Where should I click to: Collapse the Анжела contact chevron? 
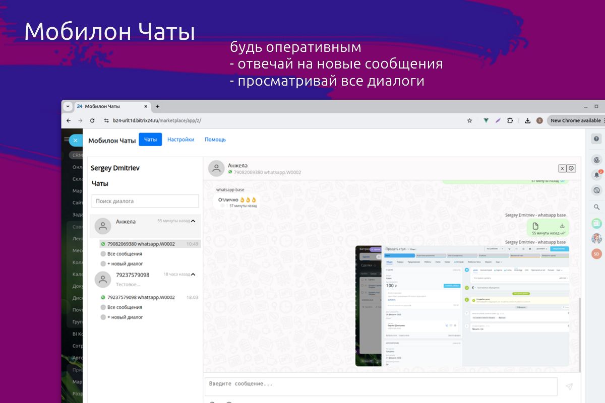(193, 221)
